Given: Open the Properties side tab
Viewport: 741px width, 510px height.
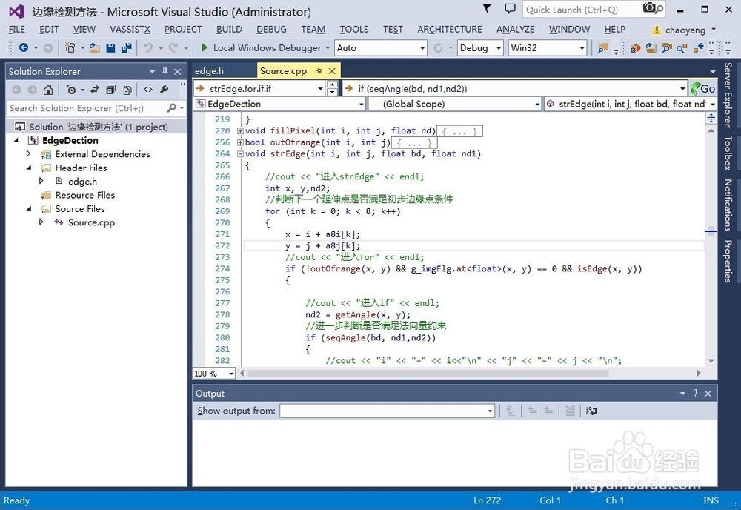Looking at the screenshot, I should (x=728, y=262).
